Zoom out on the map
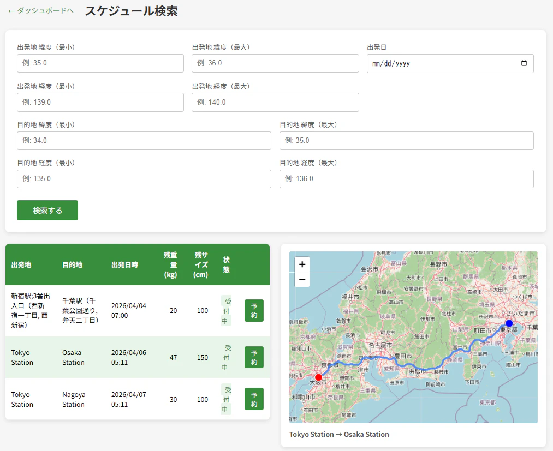Screen dimensions: 553x451 click(x=302, y=280)
